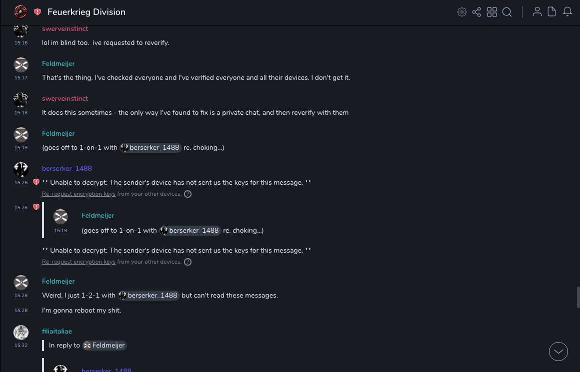This screenshot has height=372, width=580.
Task: Open notifications panel with the bell icon
Action: [x=567, y=12]
